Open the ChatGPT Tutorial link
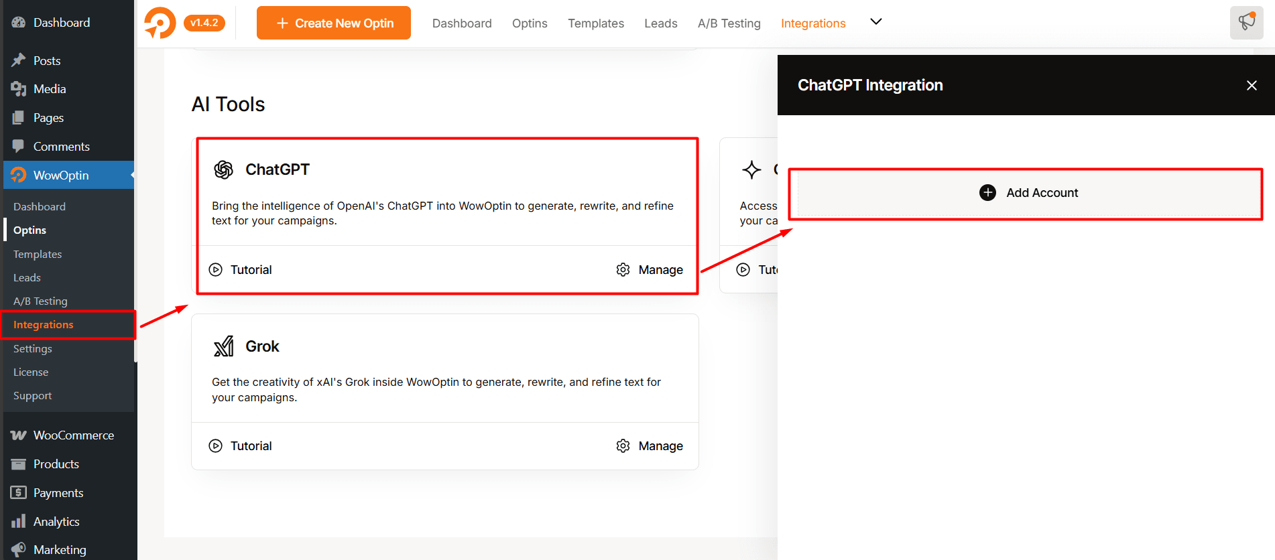Viewport: 1275px width, 560px height. click(x=240, y=270)
